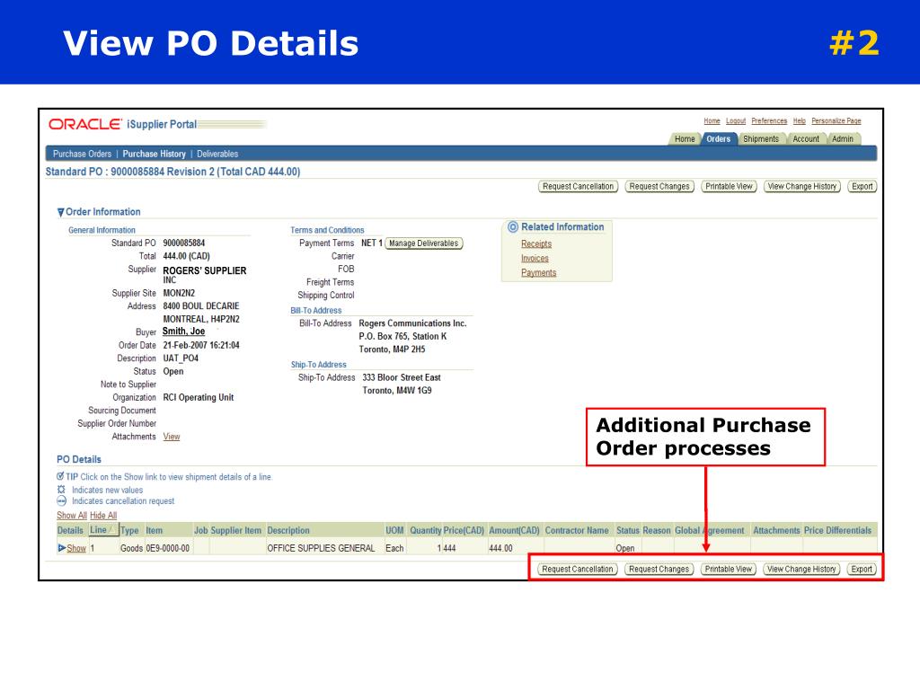Open the lower Printable View button

coord(728,569)
